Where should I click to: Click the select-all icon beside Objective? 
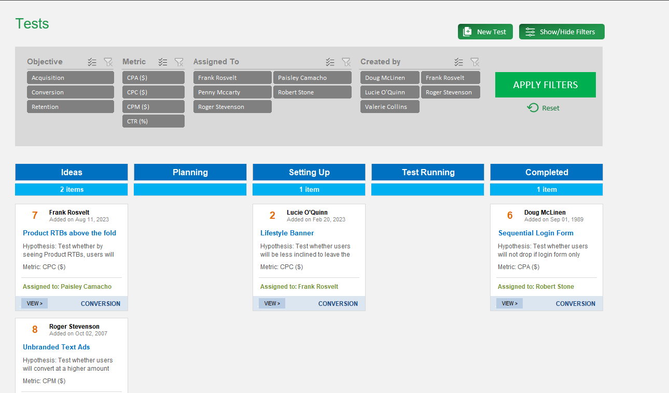(92, 62)
